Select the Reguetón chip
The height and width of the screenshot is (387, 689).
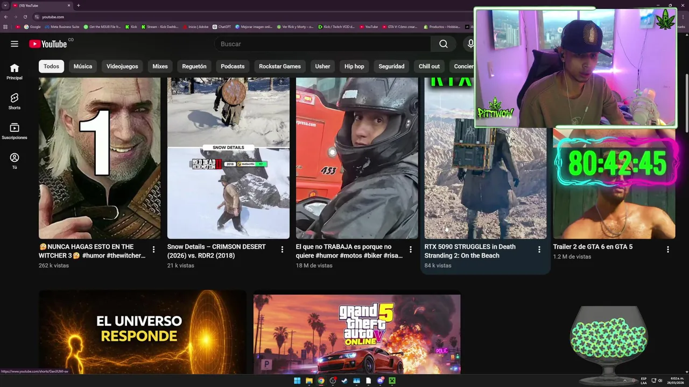tap(194, 66)
